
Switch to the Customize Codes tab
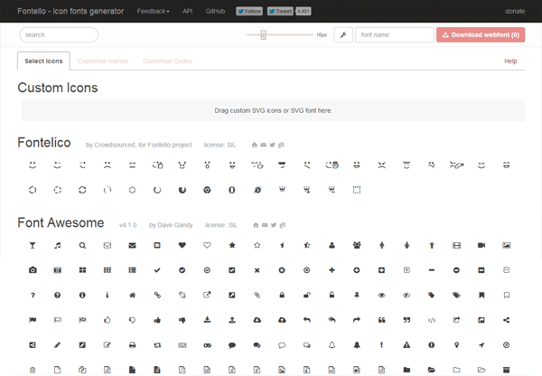(167, 61)
